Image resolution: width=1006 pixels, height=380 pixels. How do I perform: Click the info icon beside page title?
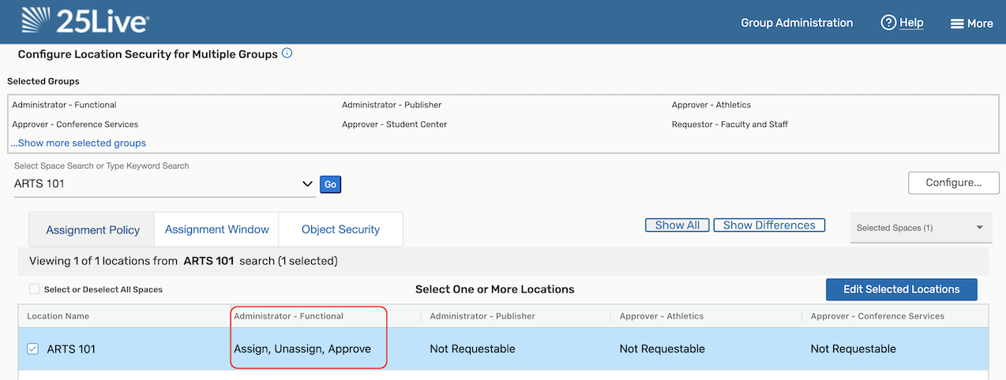(287, 54)
